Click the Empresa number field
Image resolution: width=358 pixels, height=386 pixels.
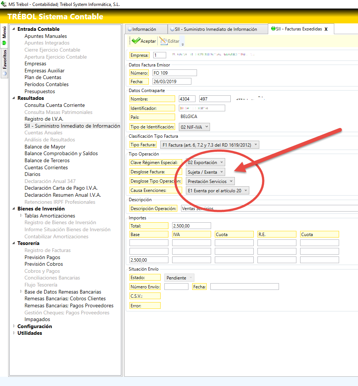(x=160, y=55)
